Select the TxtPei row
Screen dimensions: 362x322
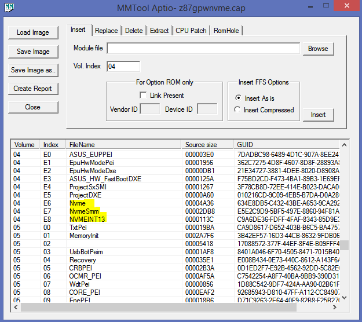pos(175,228)
